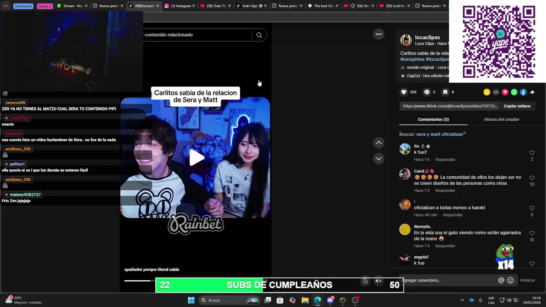Open the weather widget showing 23°C
Viewport: 546px width, 307px height.
click(23, 300)
